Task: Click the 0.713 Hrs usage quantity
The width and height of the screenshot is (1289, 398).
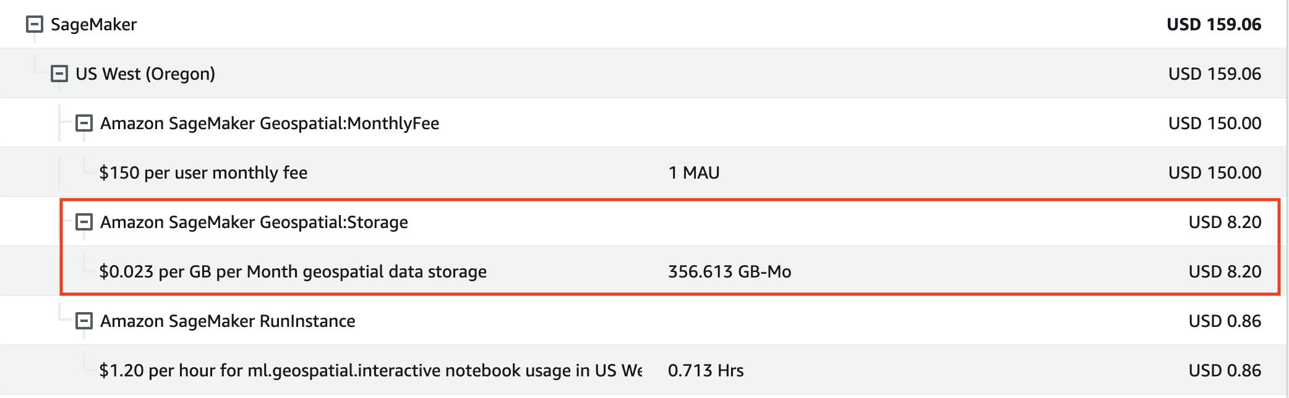Action: [706, 371]
